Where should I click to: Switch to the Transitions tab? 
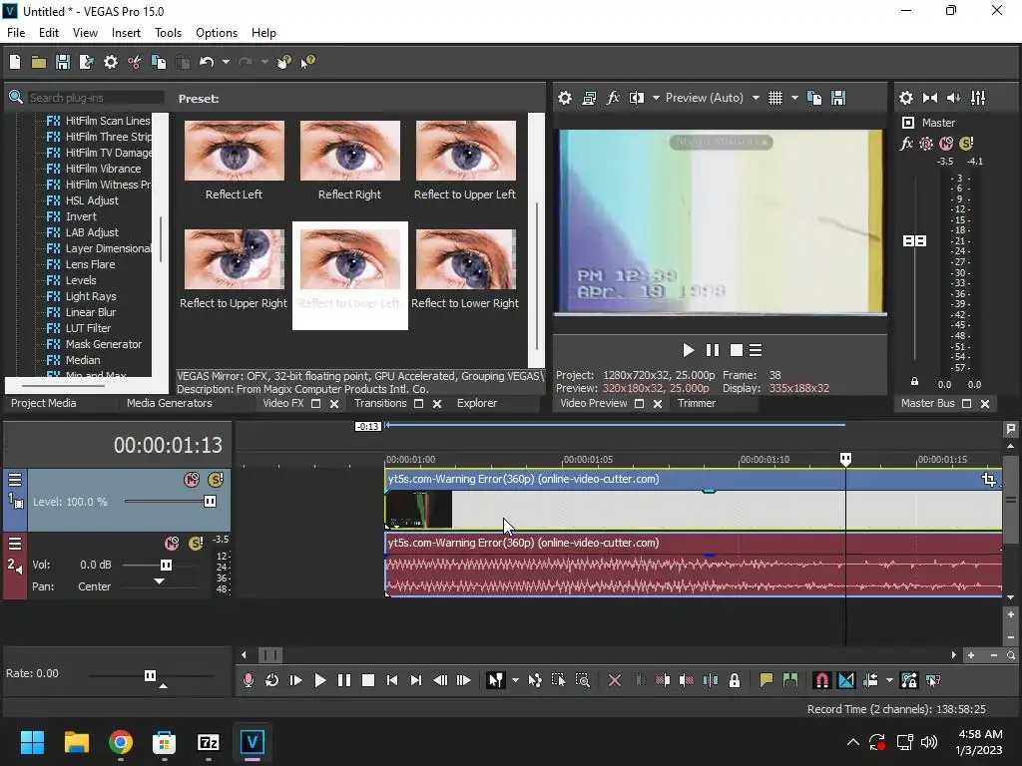[380, 403]
